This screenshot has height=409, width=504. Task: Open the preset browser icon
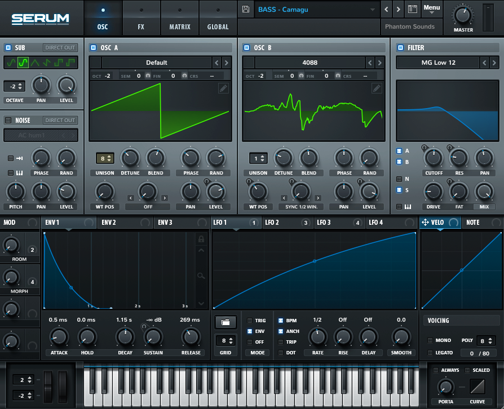[412, 9]
